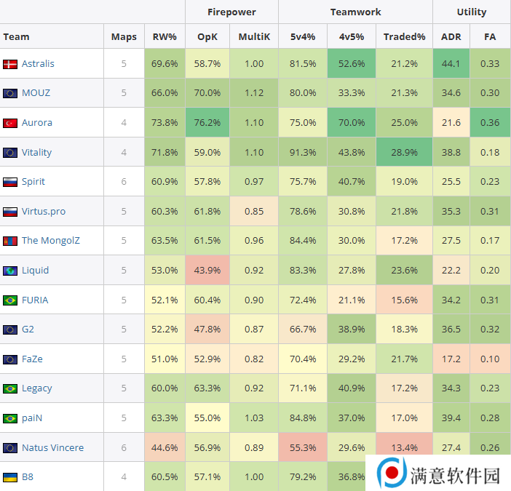Open the B8 team link
The height and width of the screenshot is (491, 511).
[x=28, y=477]
